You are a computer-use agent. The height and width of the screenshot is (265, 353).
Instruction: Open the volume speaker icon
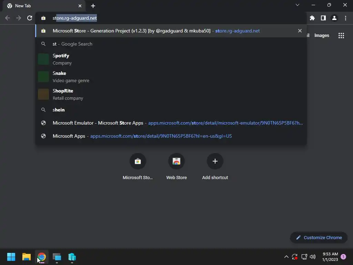coord(313,257)
